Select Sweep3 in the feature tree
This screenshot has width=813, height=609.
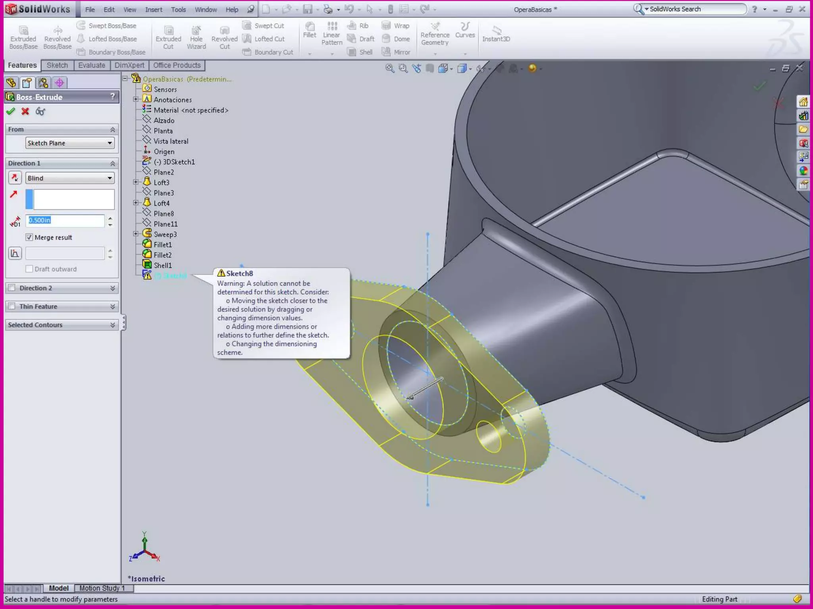(x=165, y=234)
